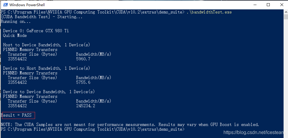The image size is (288, 138).
Task: Click the Quick Mode line
Action: tap(15, 35)
